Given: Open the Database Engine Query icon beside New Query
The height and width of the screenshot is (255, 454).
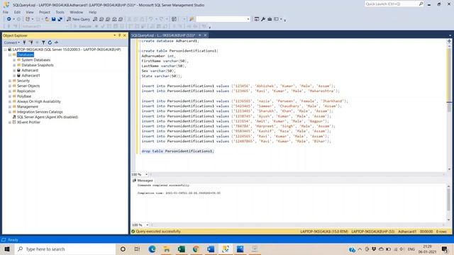Looking at the screenshot, I should [x=95, y=19].
